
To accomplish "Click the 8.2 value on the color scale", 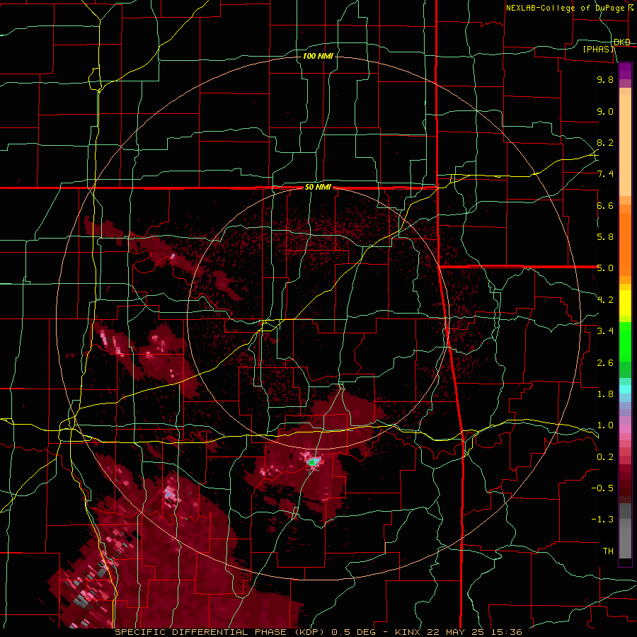I will pos(605,142).
